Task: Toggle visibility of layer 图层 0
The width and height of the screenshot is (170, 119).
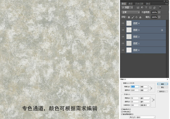Action: 123,50
